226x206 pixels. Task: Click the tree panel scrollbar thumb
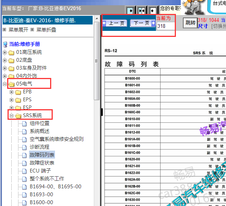97,61
